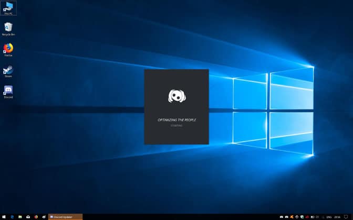
Task: Click the grey diamond tray icon
Action: pos(297,217)
